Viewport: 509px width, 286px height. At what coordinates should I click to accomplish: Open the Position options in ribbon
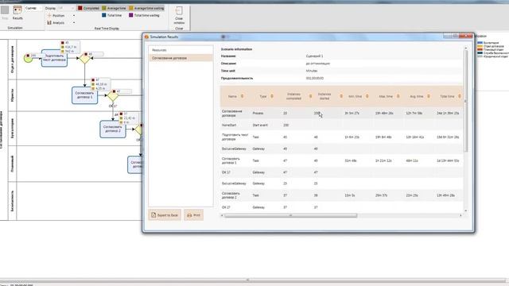point(61,16)
